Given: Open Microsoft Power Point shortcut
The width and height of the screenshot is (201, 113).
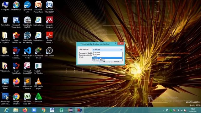Looking at the screenshot, I should point(38,7).
